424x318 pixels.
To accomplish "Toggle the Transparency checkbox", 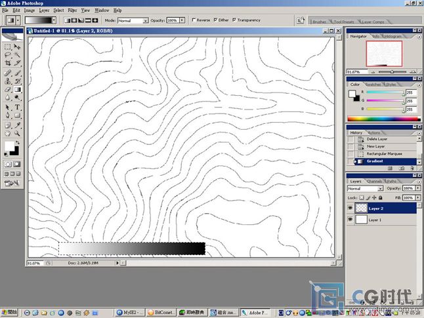I will click(234, 20).
